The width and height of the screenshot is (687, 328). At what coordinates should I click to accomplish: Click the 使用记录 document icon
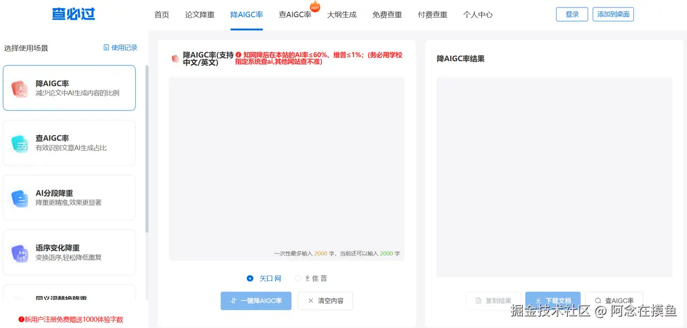point(106,48)
